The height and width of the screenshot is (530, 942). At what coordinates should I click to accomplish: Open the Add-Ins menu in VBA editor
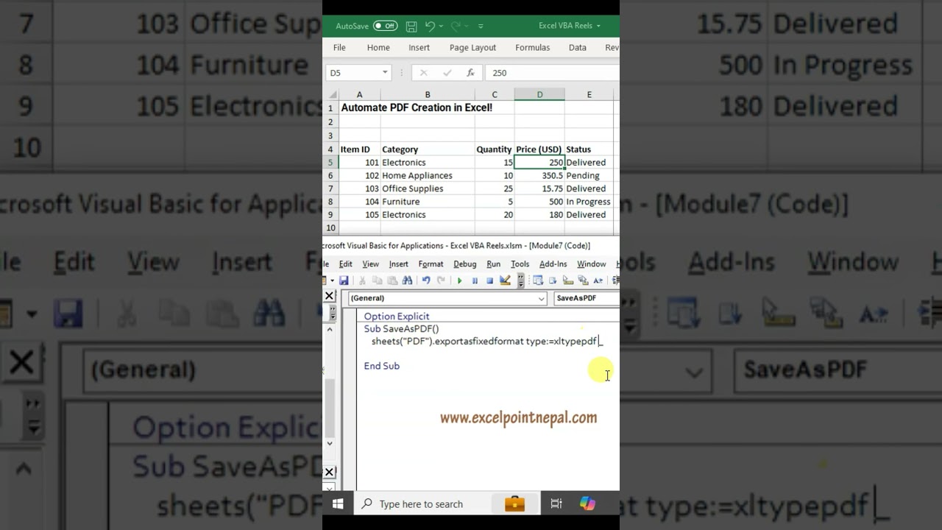(x=553, y=264)
